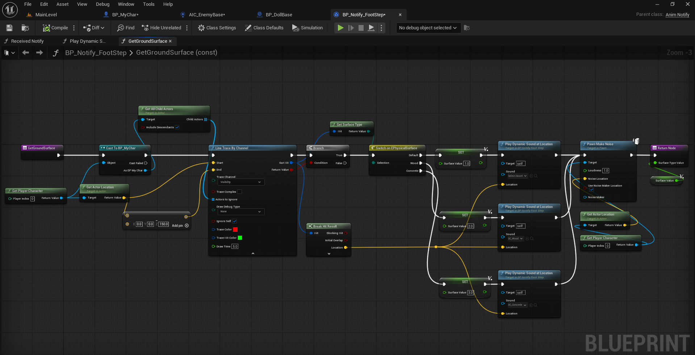Select the Switch on EPhysicalSurface node title
The height and width of the screenshot is (355, 695).
[396, 148]
